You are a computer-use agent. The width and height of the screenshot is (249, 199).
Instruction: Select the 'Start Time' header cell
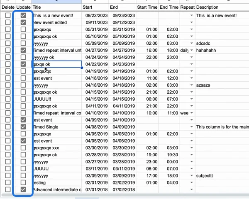pos(147,7)
